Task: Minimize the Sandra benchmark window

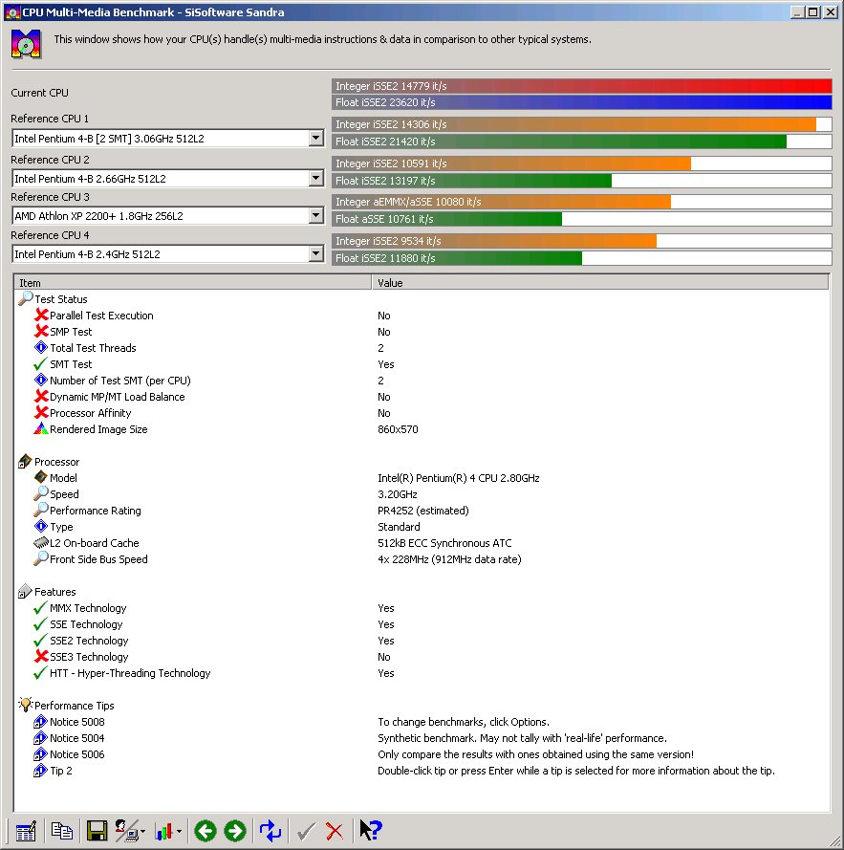Action: (x=797, y=11)
